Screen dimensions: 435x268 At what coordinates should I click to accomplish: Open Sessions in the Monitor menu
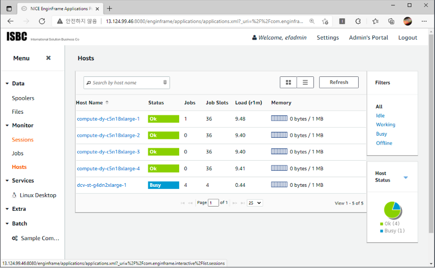22,140
